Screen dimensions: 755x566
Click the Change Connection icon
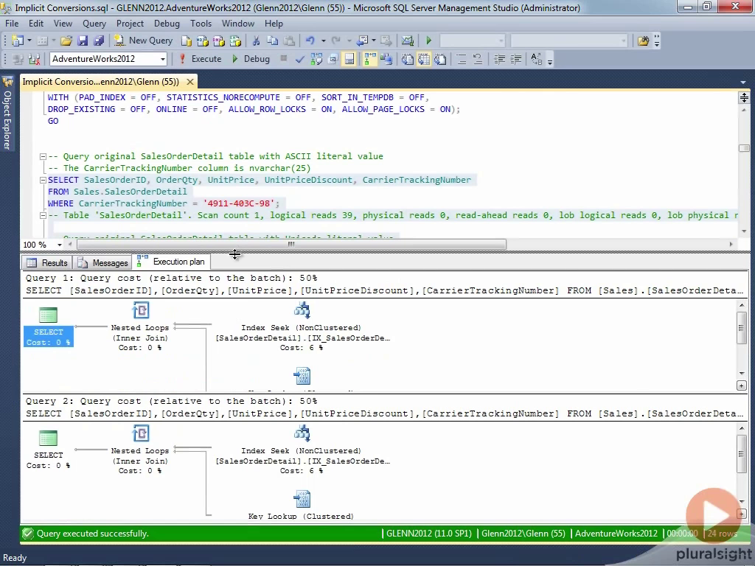pos(34,59)
